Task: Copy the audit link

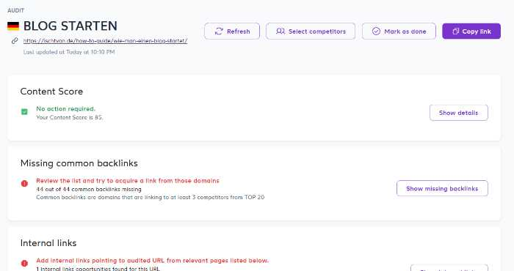Action: coord(471,31)
